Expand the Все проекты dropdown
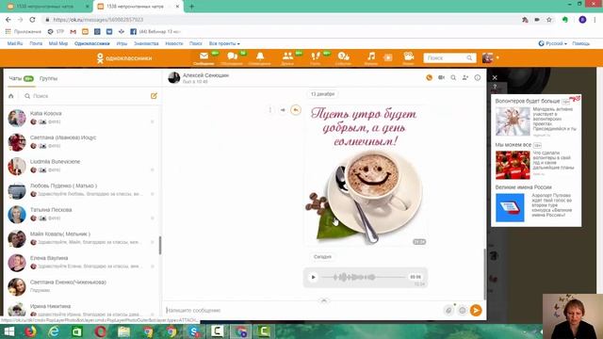The height and width of the screenshot is (339, 603). pyautogui.click(x=224, y=43)
